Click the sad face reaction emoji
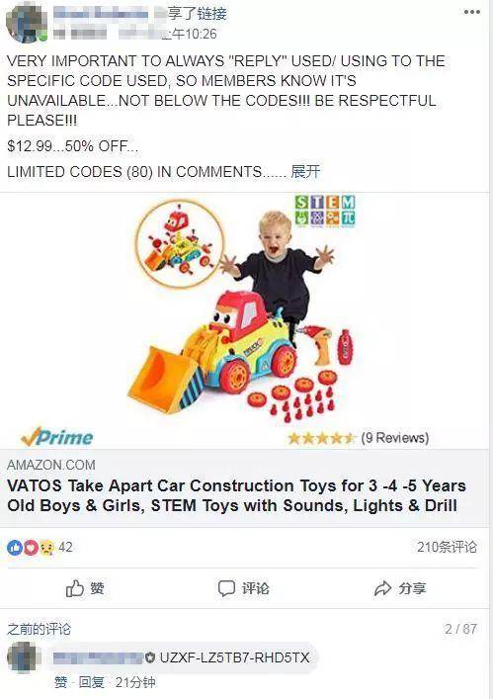Image resolution: width=493 pixels, height=699 pixels. click(46, 547)
